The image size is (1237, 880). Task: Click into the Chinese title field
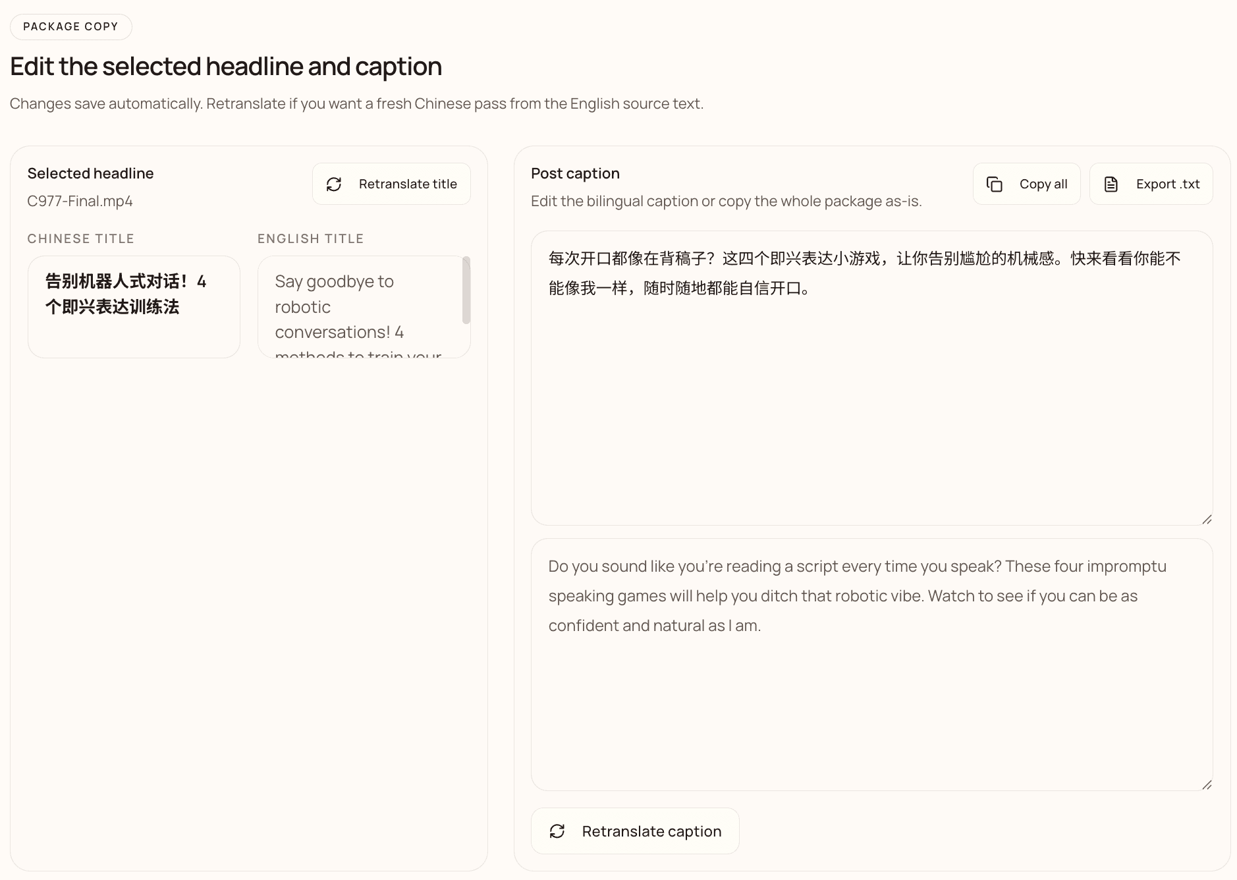tap(134, 307)
